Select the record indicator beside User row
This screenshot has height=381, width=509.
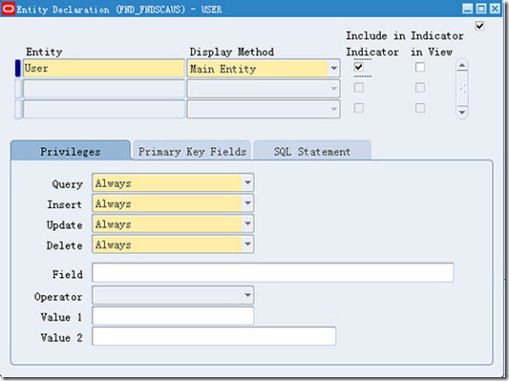tap(18, 68)
